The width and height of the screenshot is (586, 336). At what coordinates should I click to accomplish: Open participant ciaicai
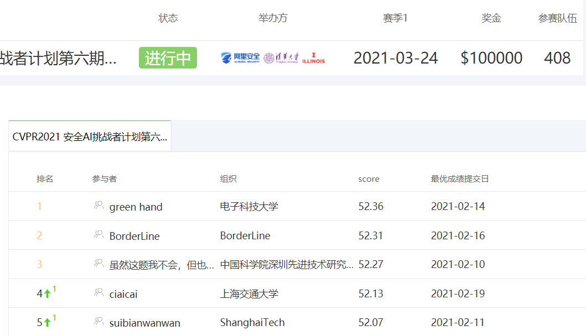coord(123,294)
